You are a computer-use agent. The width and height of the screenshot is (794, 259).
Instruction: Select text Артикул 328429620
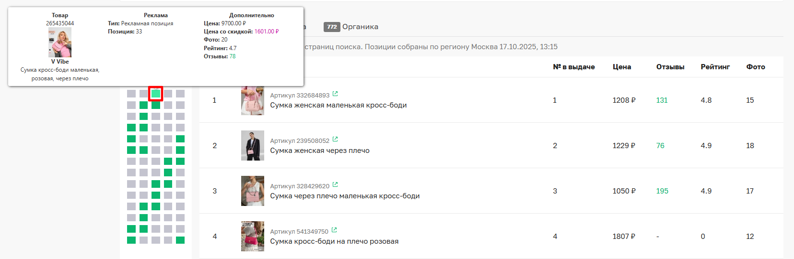pyautogui.click(x=300, y=186)
